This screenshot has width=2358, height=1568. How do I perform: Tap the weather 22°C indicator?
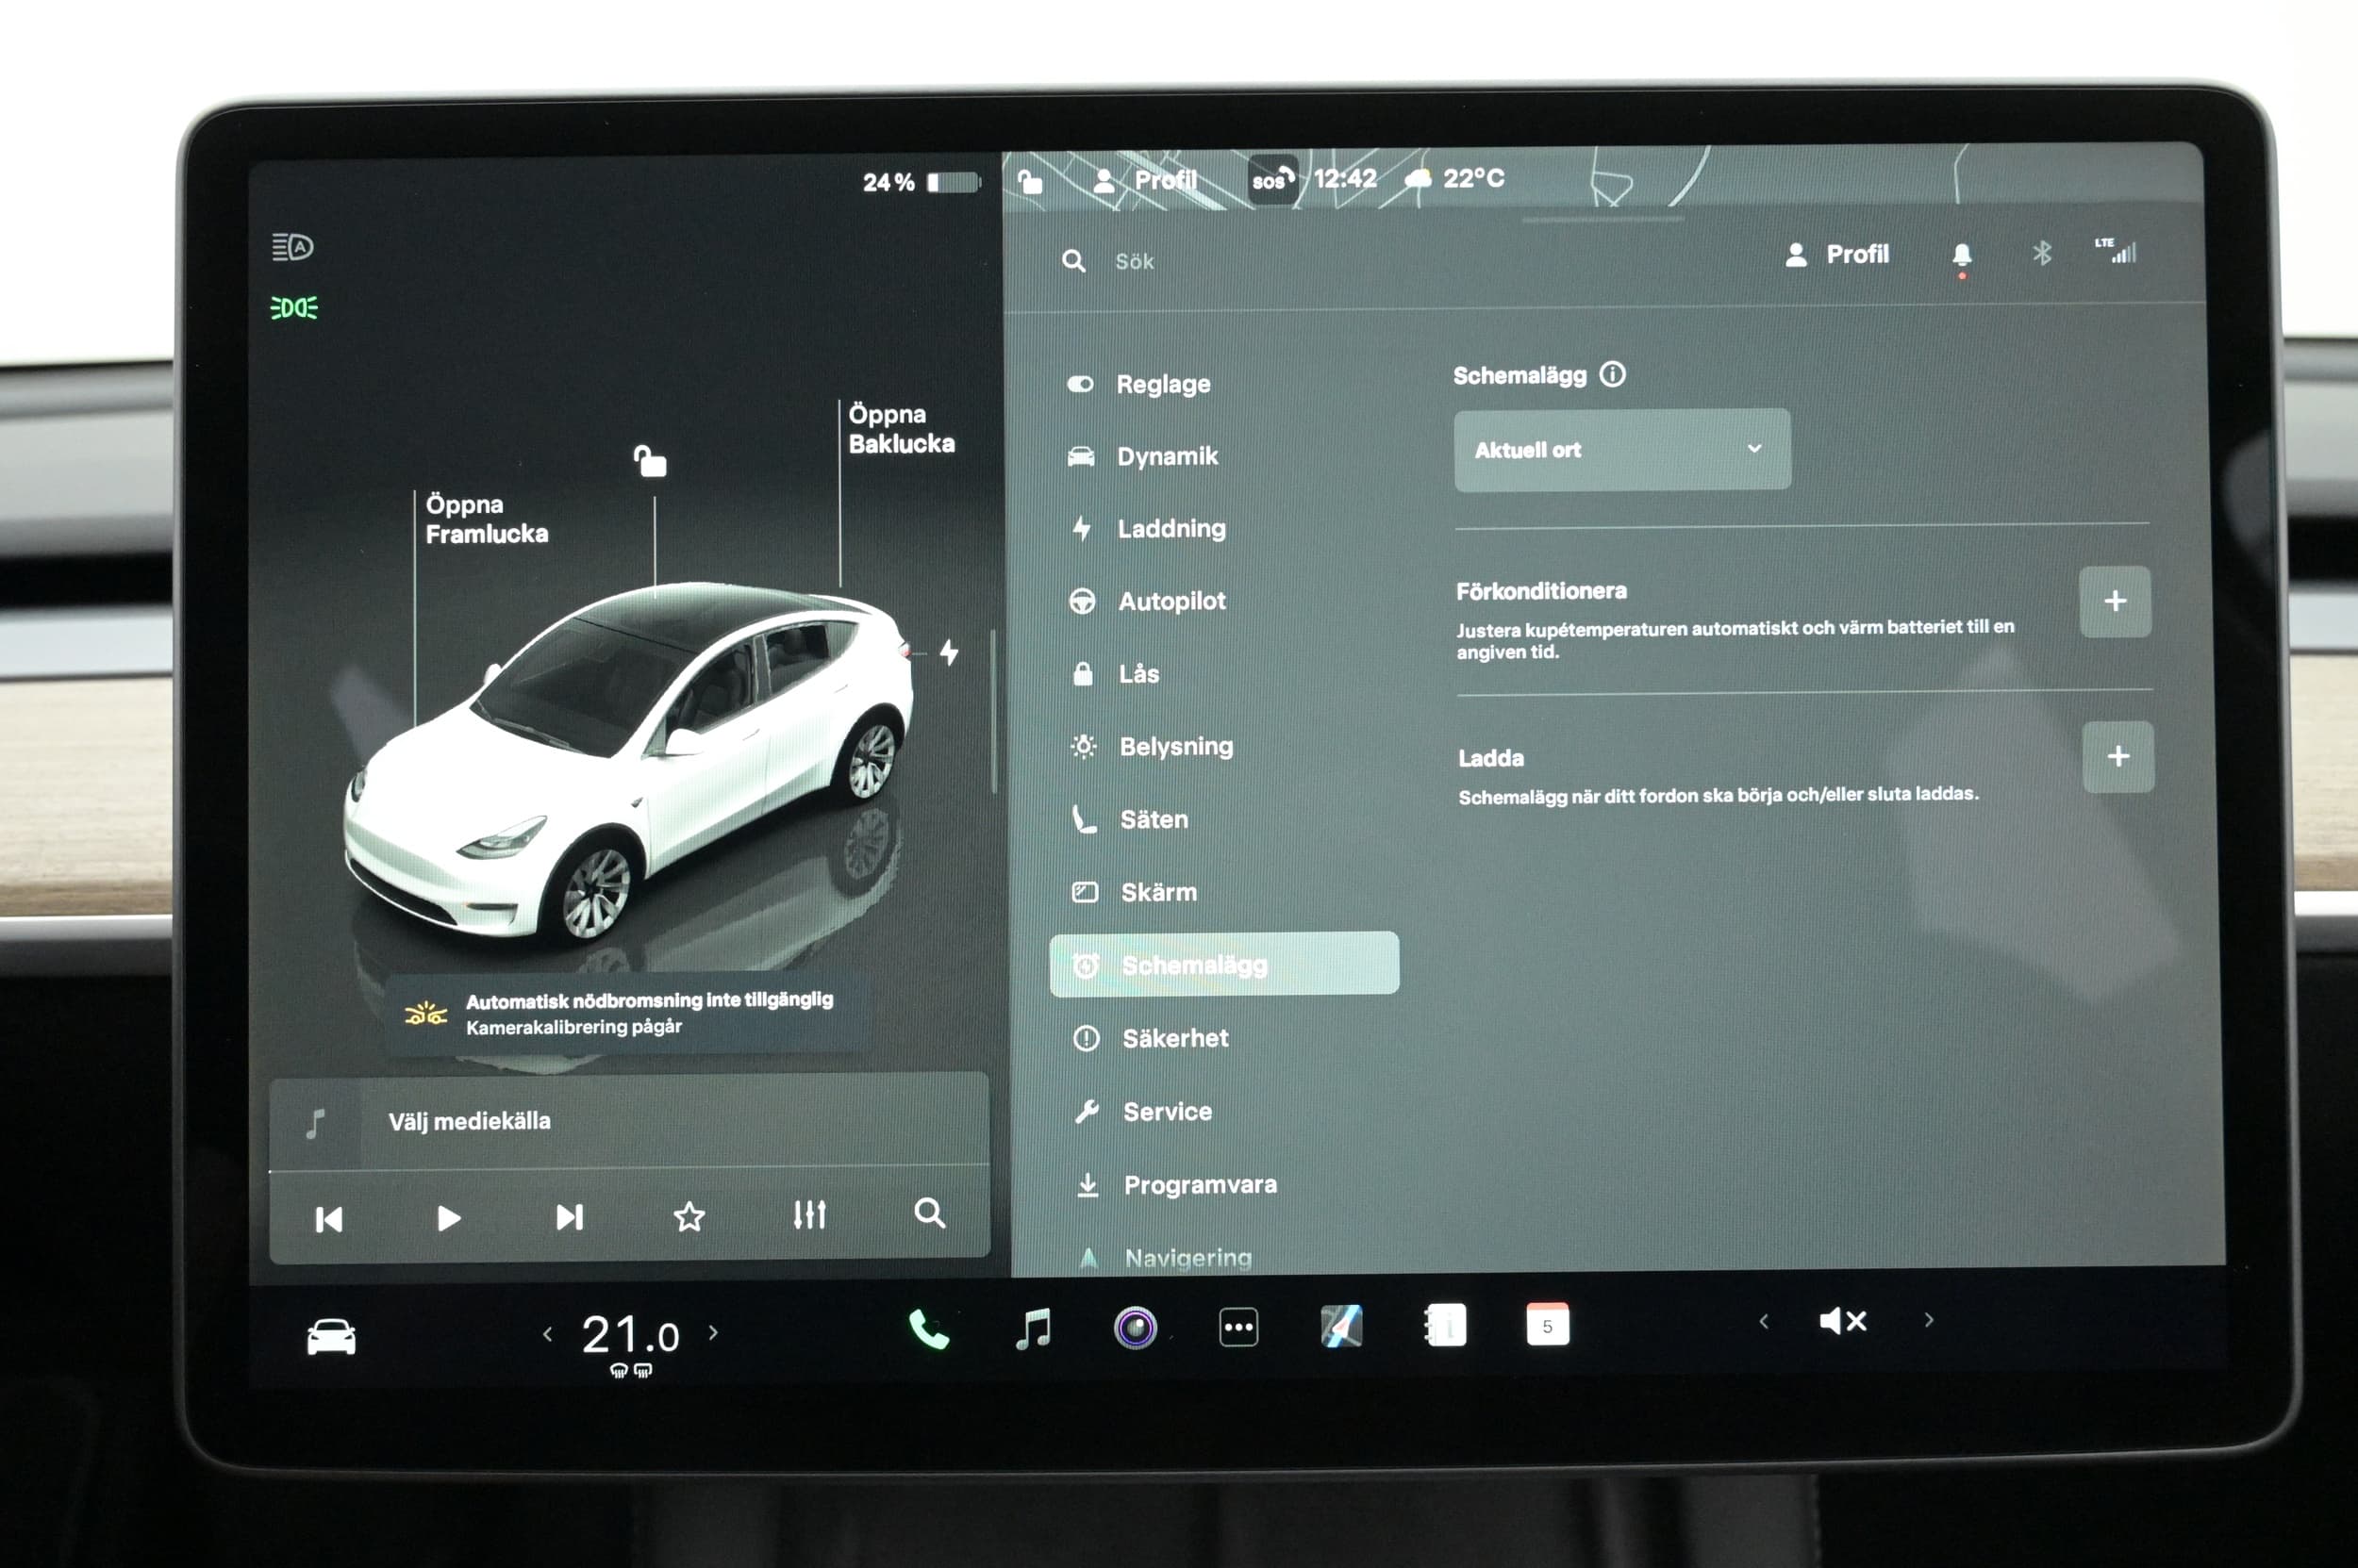coord(1454,178)
